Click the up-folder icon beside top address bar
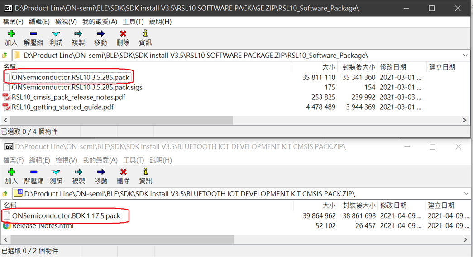The image size is (473, 257). (x=5, y=56)
